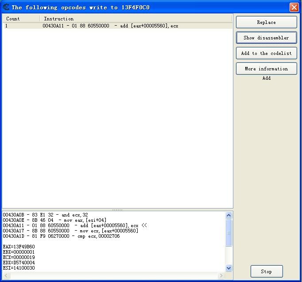Screen dimensions: 302x282
Task: Click the down arrow of the info pane scrollbar
Action: coord(228,268)
